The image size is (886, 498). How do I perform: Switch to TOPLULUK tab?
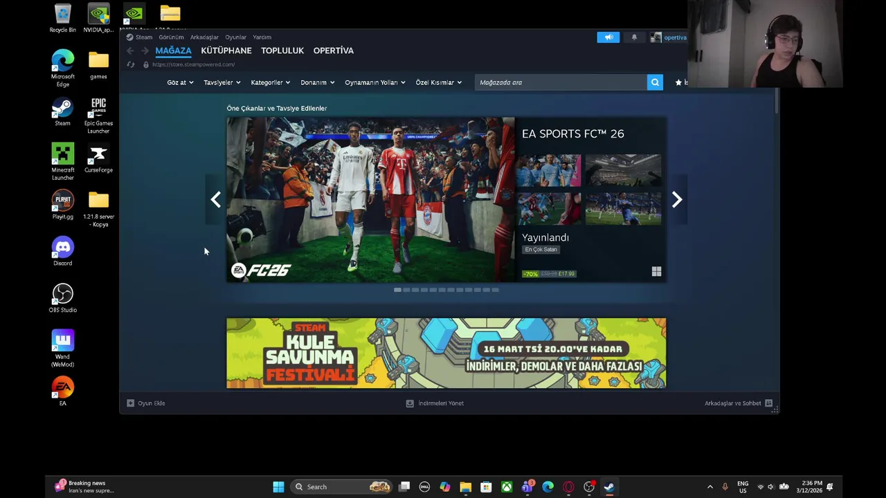click(282, 50)
